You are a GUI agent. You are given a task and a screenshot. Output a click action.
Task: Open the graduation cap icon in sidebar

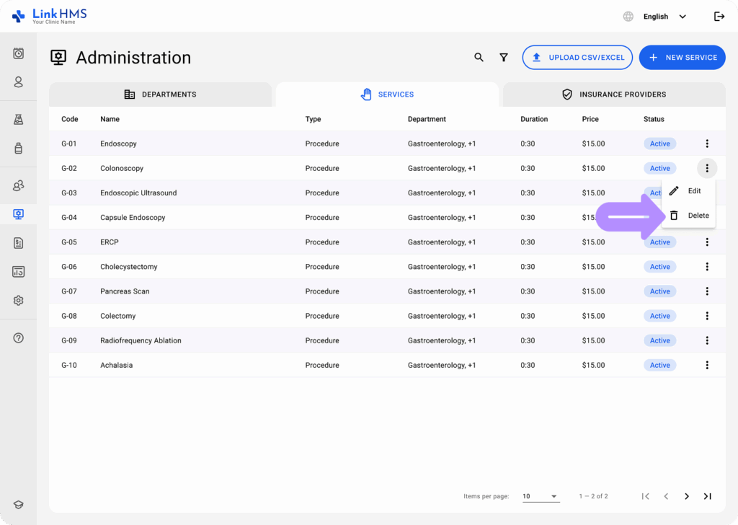tap(19, 506)
